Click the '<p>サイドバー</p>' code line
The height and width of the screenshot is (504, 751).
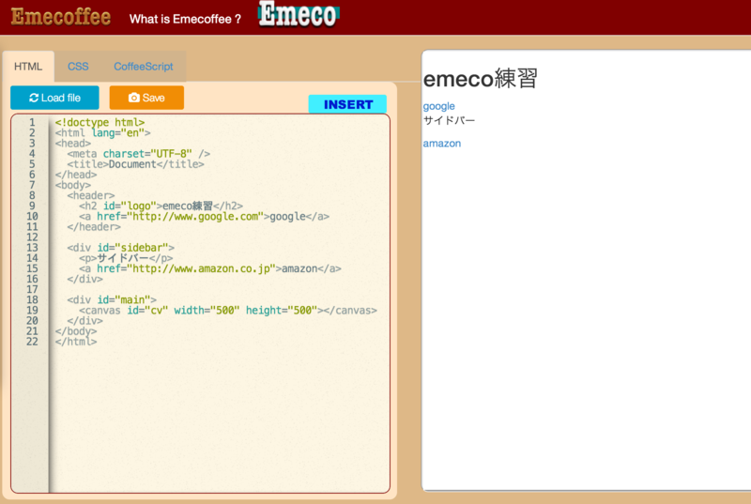[126, 258]
